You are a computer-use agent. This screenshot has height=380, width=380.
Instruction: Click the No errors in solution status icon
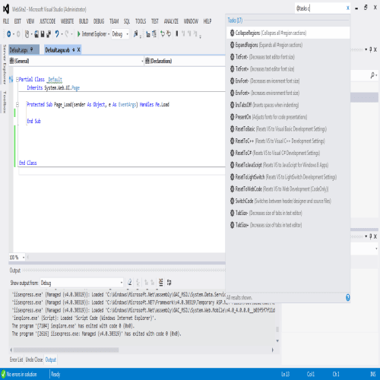3,374
